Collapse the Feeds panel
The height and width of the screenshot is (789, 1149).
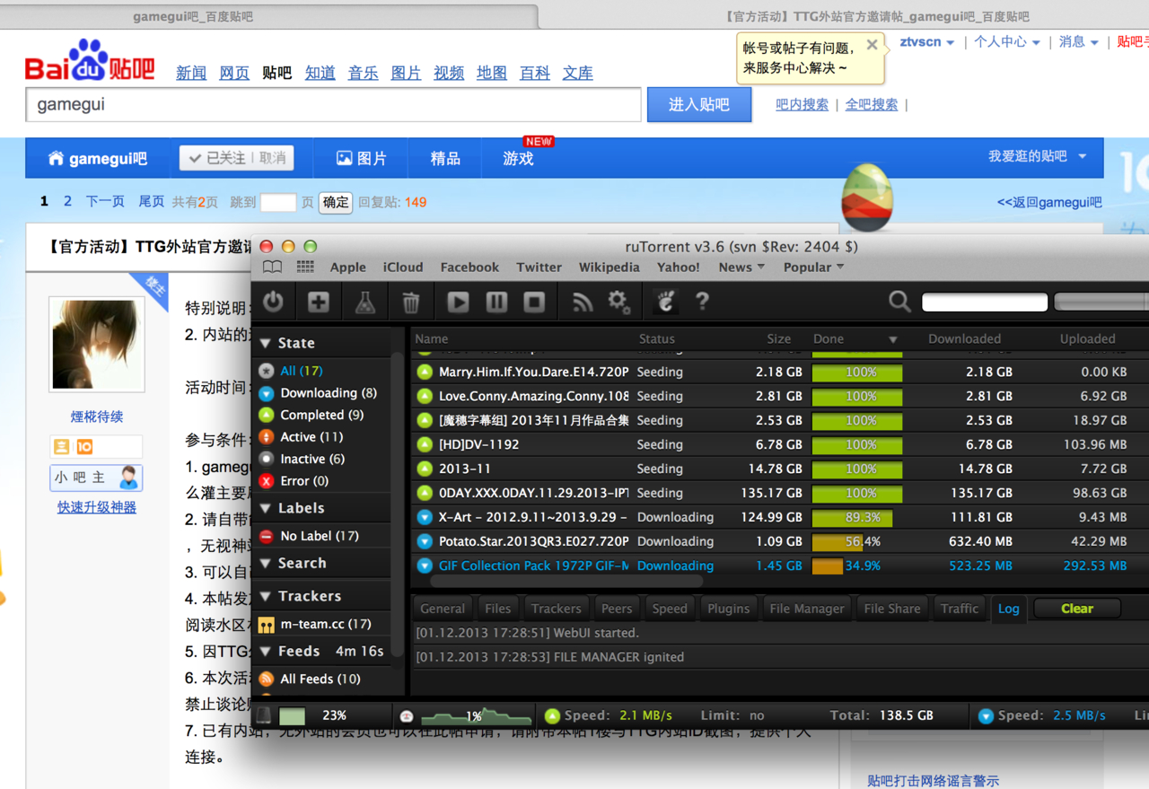click(x=266, y=651)
